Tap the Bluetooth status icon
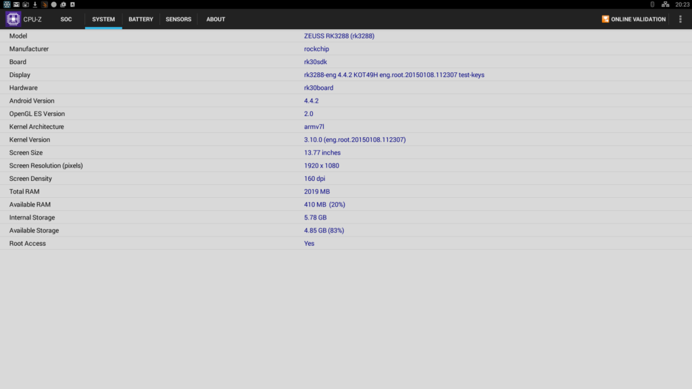692x389 pixels. coord(652,5)
